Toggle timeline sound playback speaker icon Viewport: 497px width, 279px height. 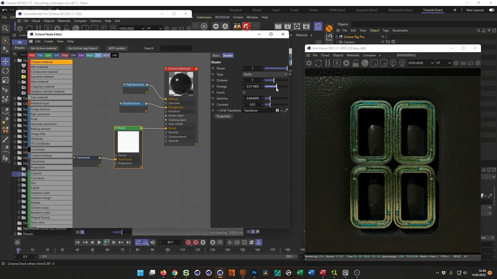click(153, 242)
